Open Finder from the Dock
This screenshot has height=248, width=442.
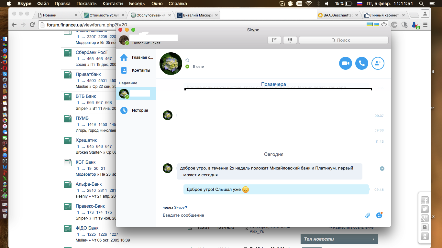click(x=5, y=39)
